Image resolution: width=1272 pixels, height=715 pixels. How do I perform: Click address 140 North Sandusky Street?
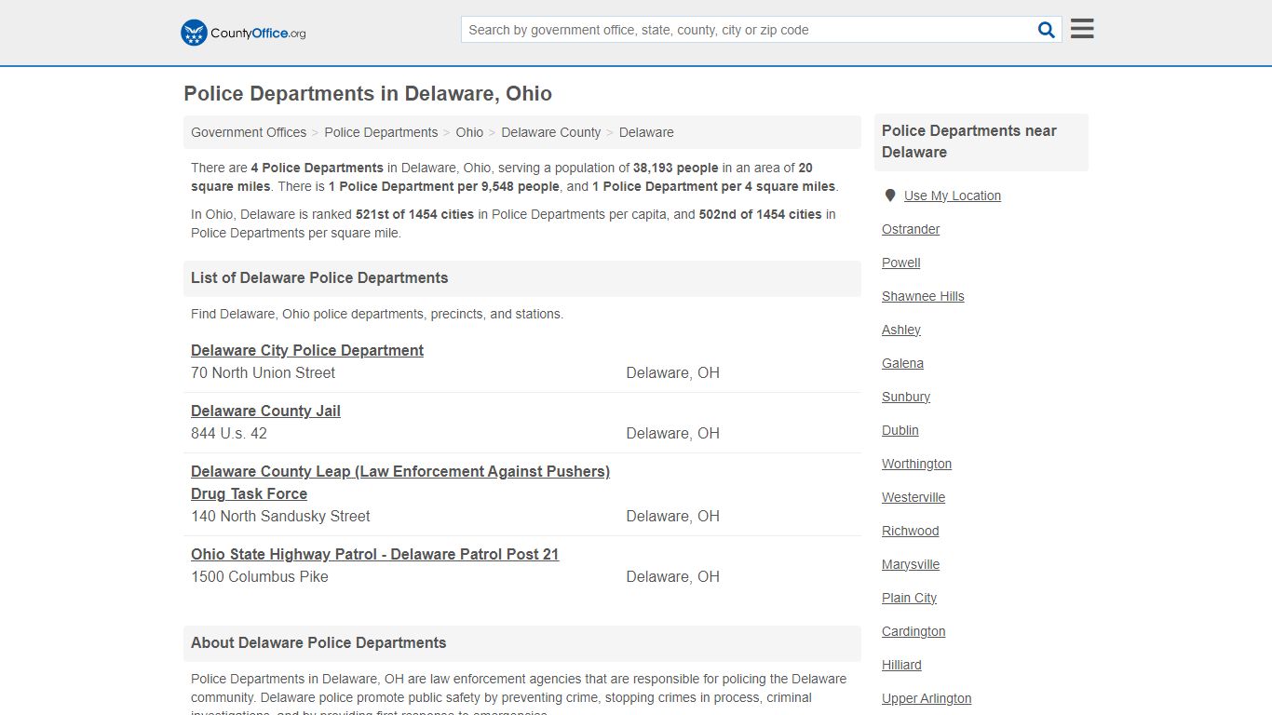click(x=280, y=516)
